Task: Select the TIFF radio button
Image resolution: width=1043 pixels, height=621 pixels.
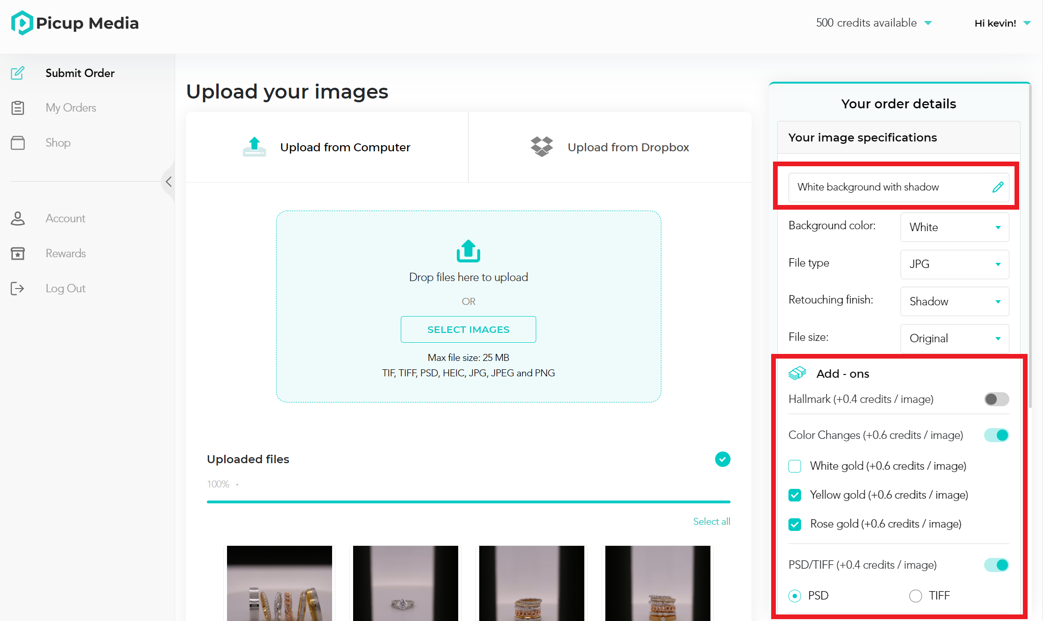Action: click(915, 596)
